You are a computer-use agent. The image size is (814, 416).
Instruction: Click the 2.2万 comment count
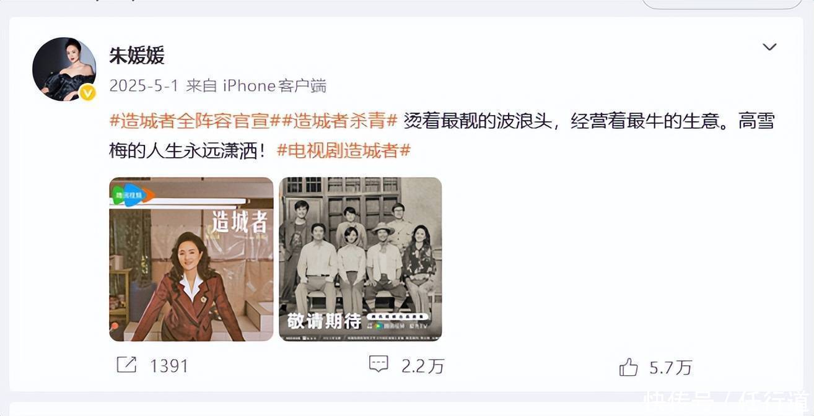pyautogui.click(x=423, y=366)
